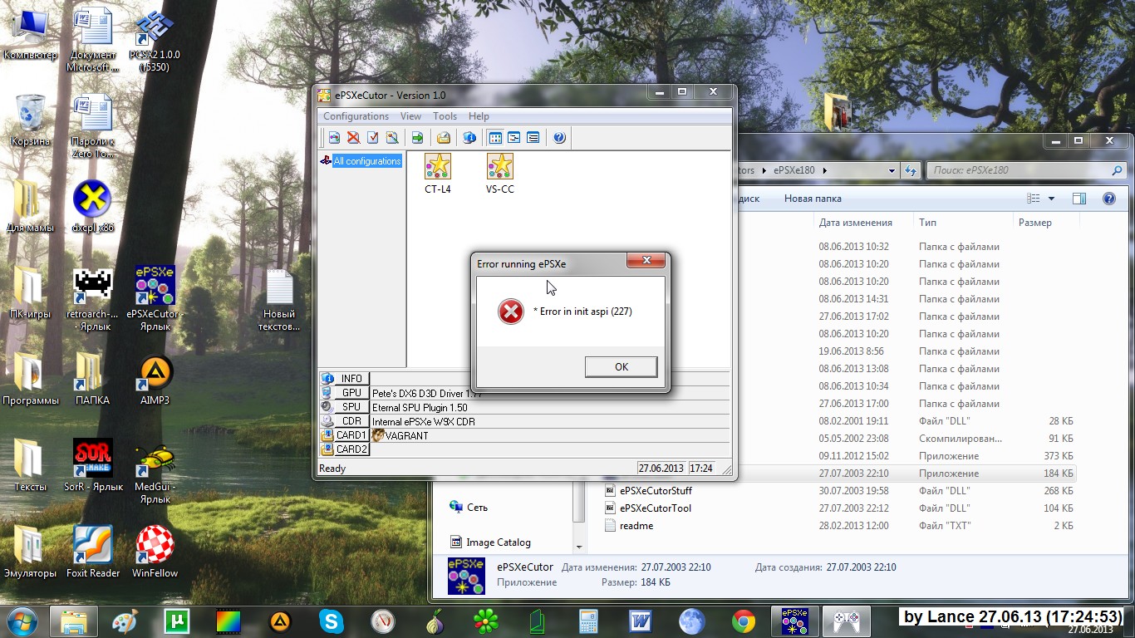Click the uTorrent taskbar icon
The width and height of the screenshot is (1135, 638).
(x=176, y=621)
